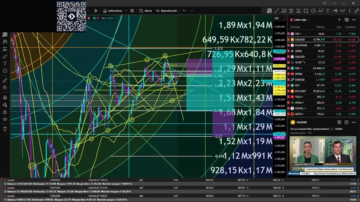The width and height of the screenshot is (360, 202).
Task: Sort the watchlist by the Cbo column
Action: [339, 27]
